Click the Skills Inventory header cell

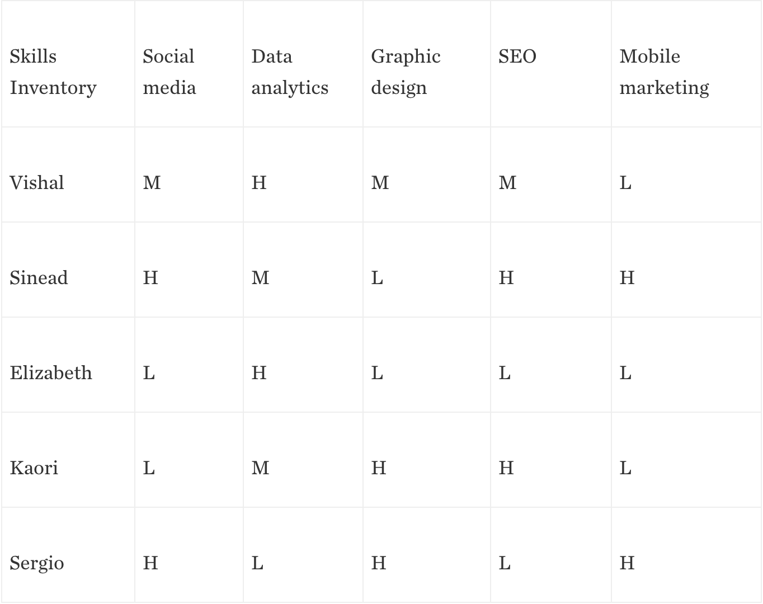tap(53, 72)
